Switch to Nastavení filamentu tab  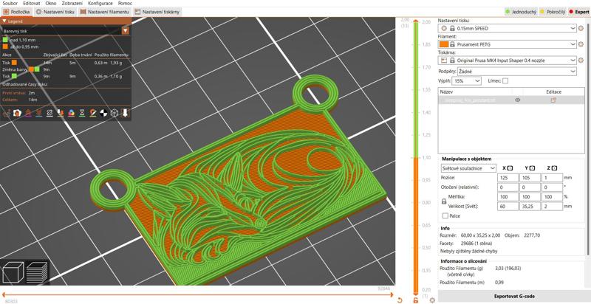click(x=105, y=12)
